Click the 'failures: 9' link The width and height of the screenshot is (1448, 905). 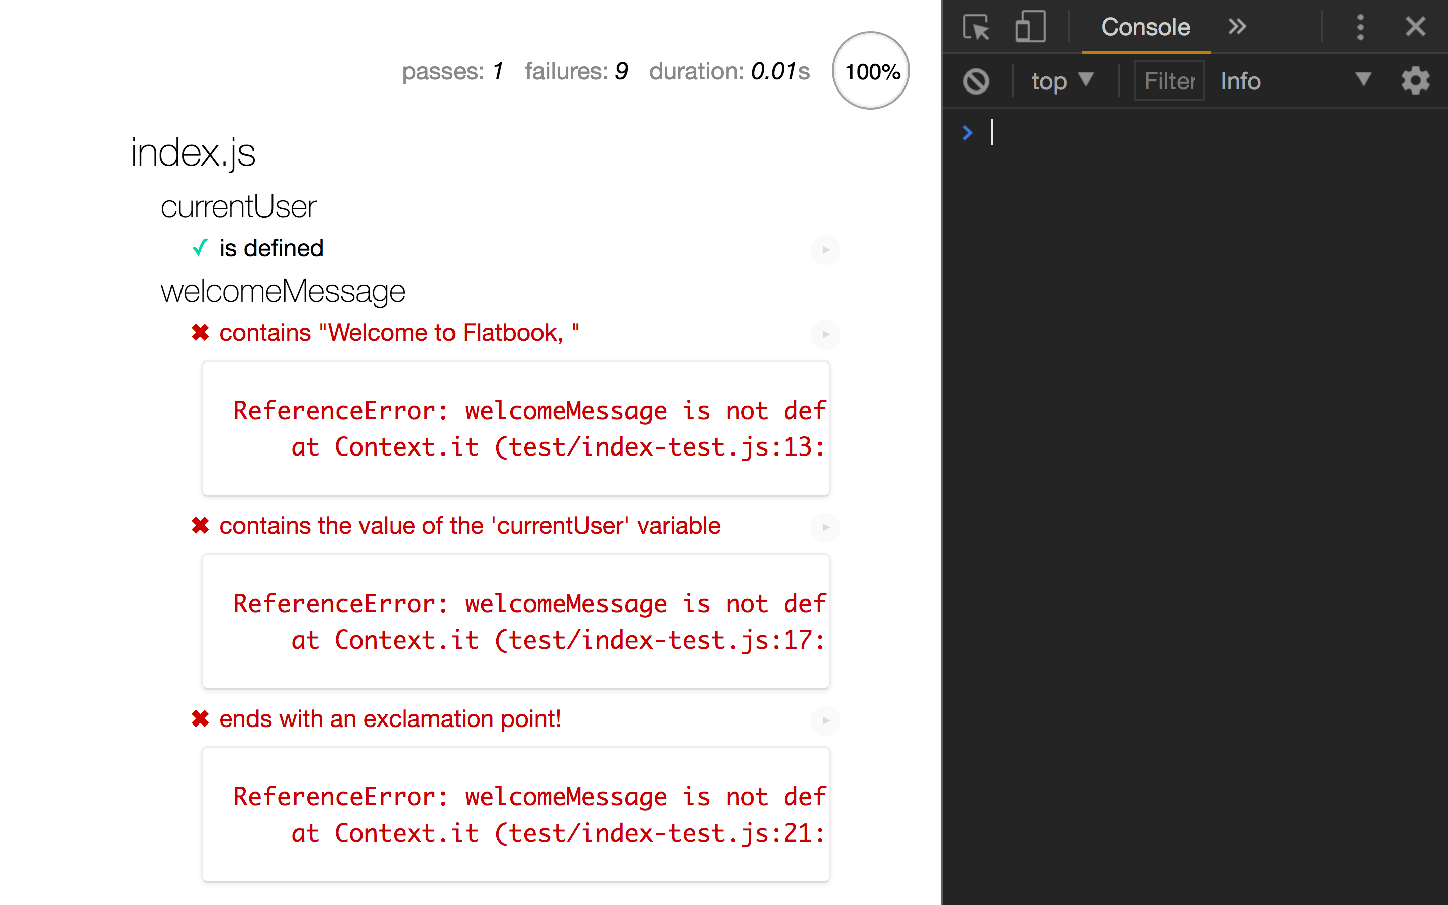[576, 71]
